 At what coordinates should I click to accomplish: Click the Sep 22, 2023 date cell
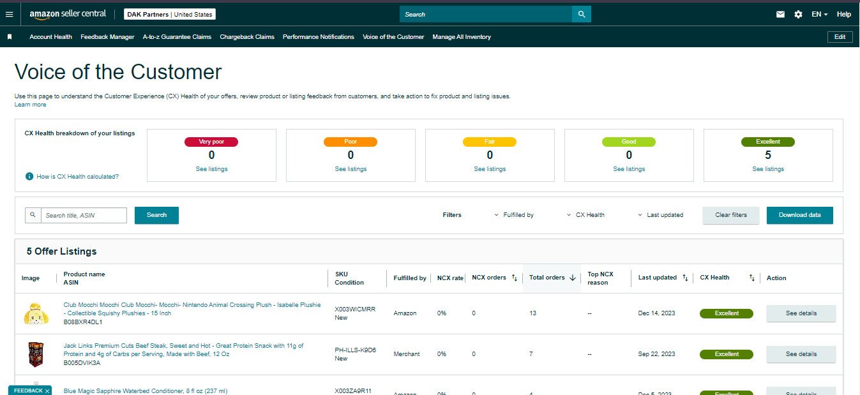point(656,354)
